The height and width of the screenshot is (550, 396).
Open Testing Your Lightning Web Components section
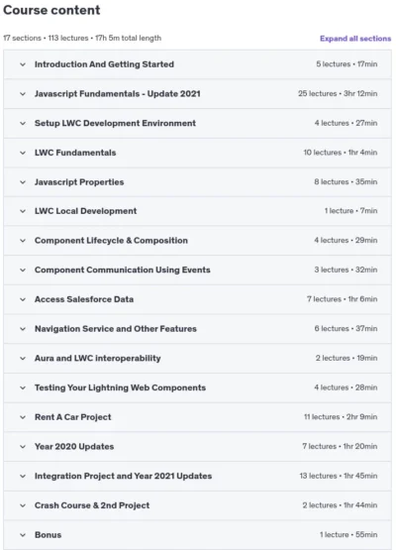198,387
